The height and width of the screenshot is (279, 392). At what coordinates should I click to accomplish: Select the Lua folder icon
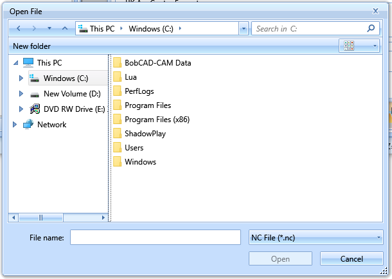pyautogui.click(x=117, y=77)
